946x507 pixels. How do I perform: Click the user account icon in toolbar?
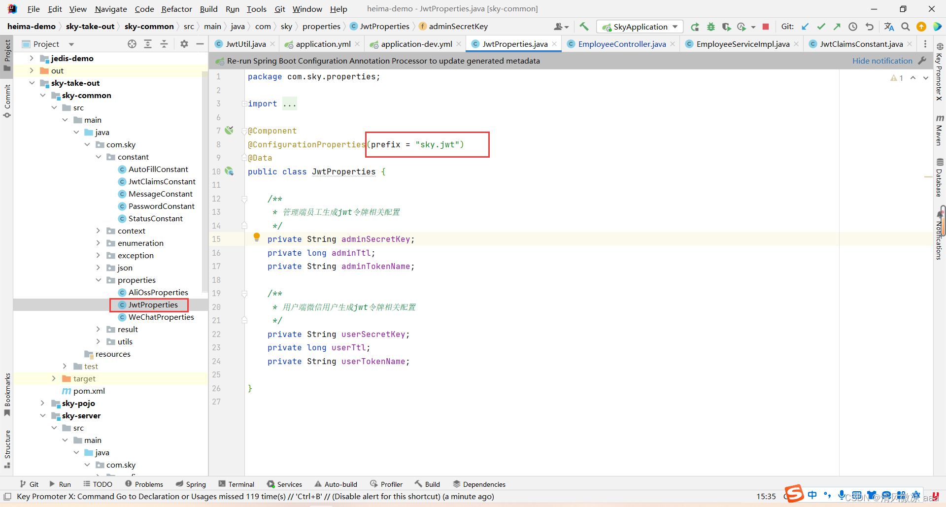coord(561,27)
